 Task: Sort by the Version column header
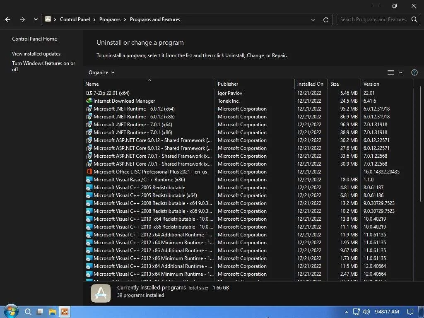tap(387, 84)
